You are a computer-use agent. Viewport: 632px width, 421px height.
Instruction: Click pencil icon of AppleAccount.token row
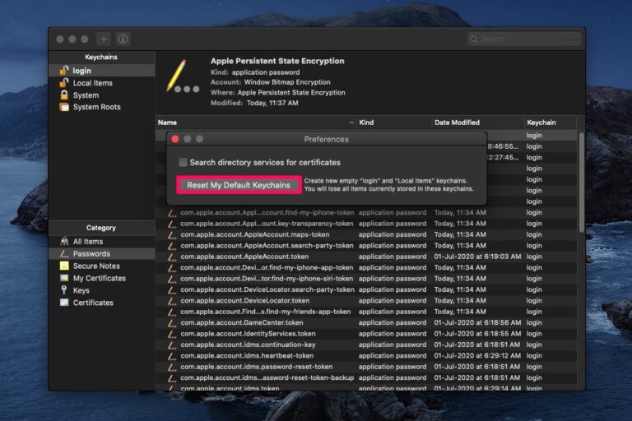pos(172,257)
